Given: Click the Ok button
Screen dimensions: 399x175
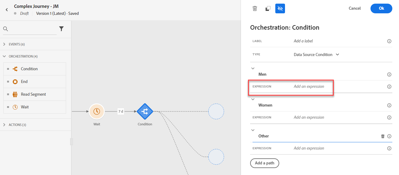Looking at the screenshot, I should [381, 8].
